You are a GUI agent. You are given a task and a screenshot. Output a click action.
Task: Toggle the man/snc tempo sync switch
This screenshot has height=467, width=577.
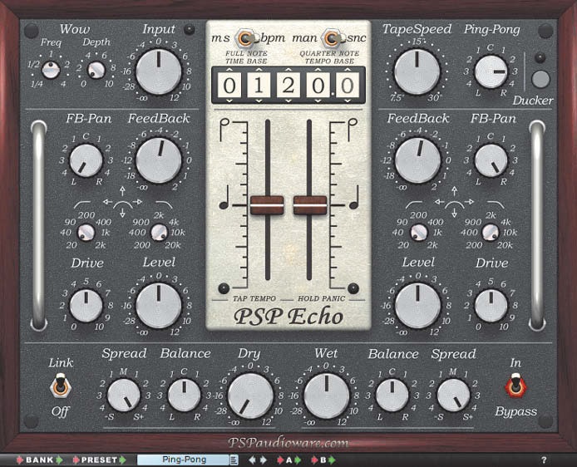click(333, 38)
